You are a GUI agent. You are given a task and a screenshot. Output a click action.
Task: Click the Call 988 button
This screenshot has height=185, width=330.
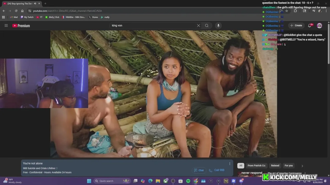217,170
